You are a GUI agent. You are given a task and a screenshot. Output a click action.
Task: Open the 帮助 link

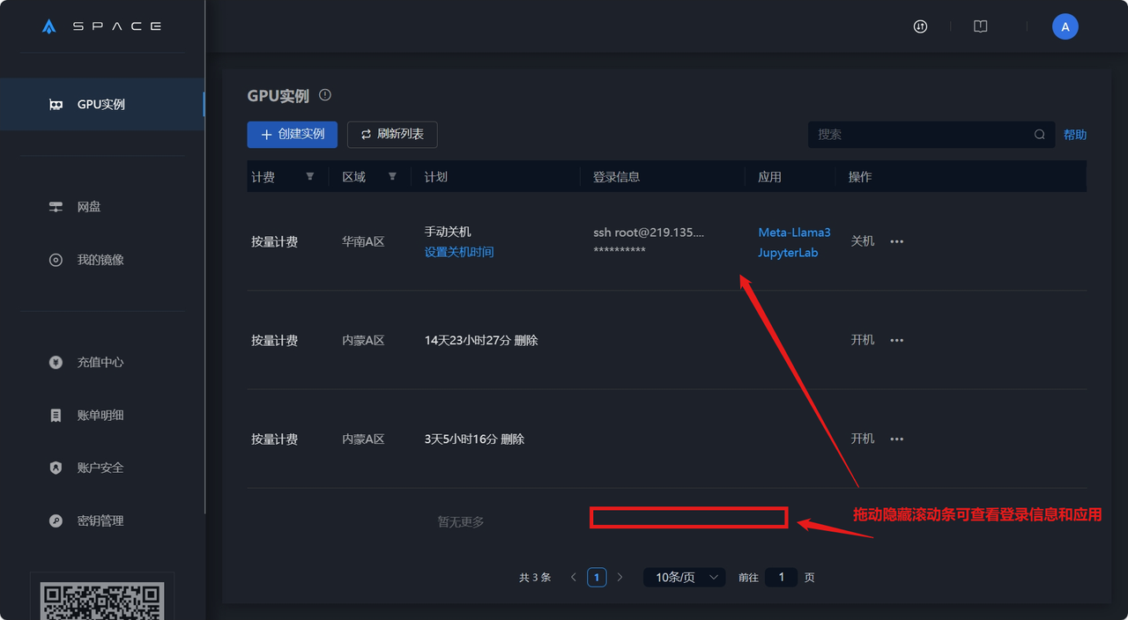coord(1075,135)
